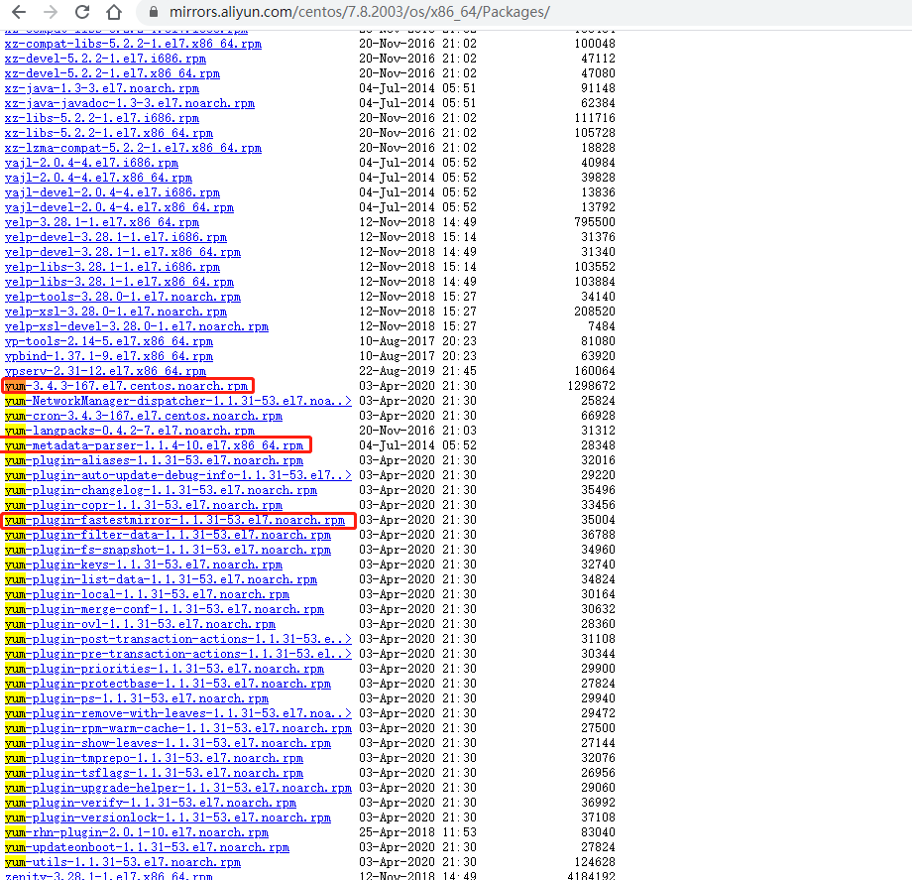Screen dimensions: 912x880
Task: Download yelp-tools-3.28.0-1 rpm
Action: (x=123, y=297)
